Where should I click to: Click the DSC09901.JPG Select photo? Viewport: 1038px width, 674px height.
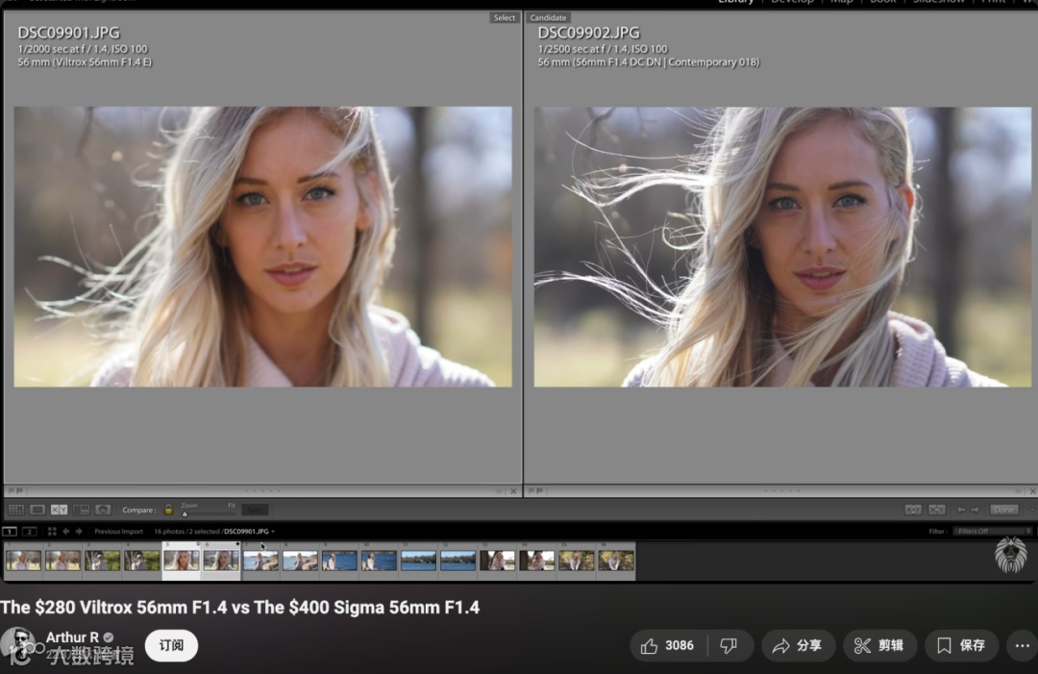(262, 246)
